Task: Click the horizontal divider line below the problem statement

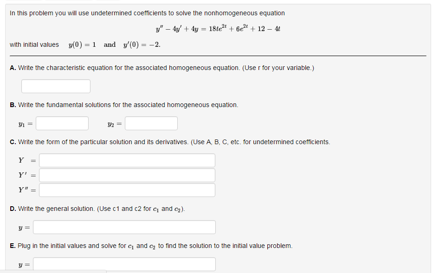Action: (x=216, y=56)
